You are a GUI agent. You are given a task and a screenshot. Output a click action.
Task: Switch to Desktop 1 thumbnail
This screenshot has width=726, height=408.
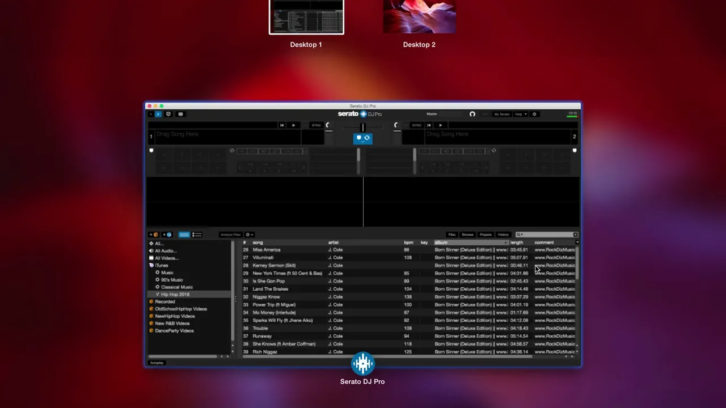tap(306, 17)
